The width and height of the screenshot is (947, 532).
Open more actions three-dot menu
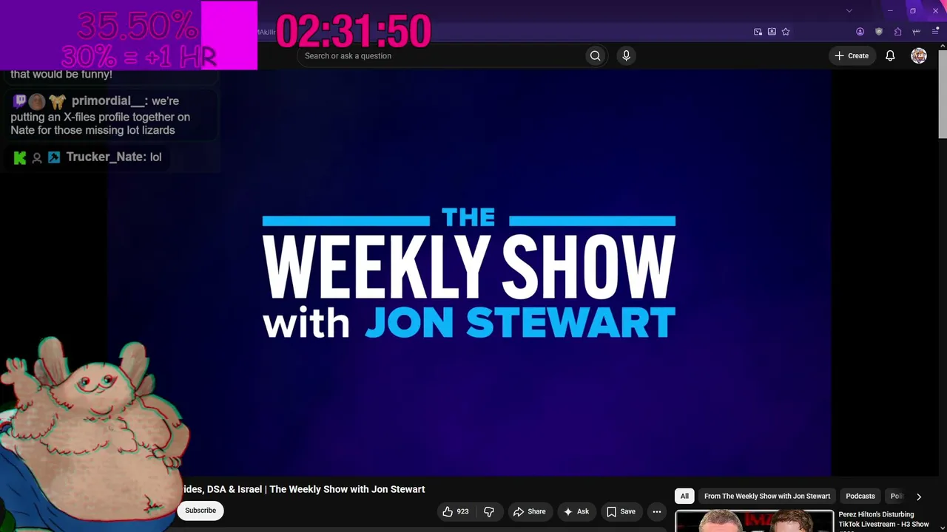(656, 511)
